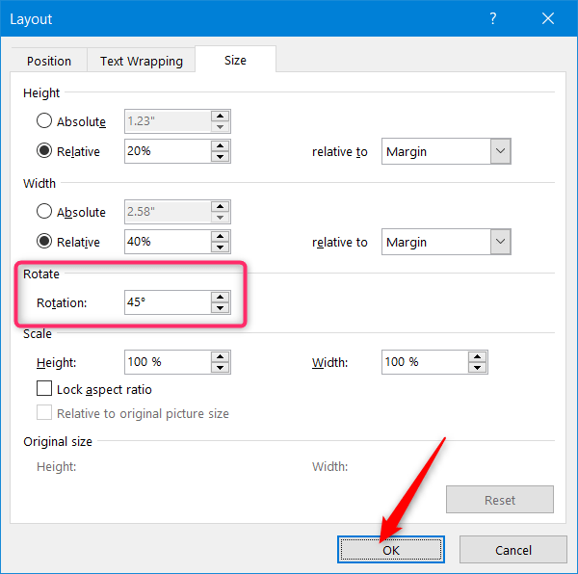This screenshot has height=574, width=578.
Task: Select Absolute radio button under Width
Action: coord(44,212)
